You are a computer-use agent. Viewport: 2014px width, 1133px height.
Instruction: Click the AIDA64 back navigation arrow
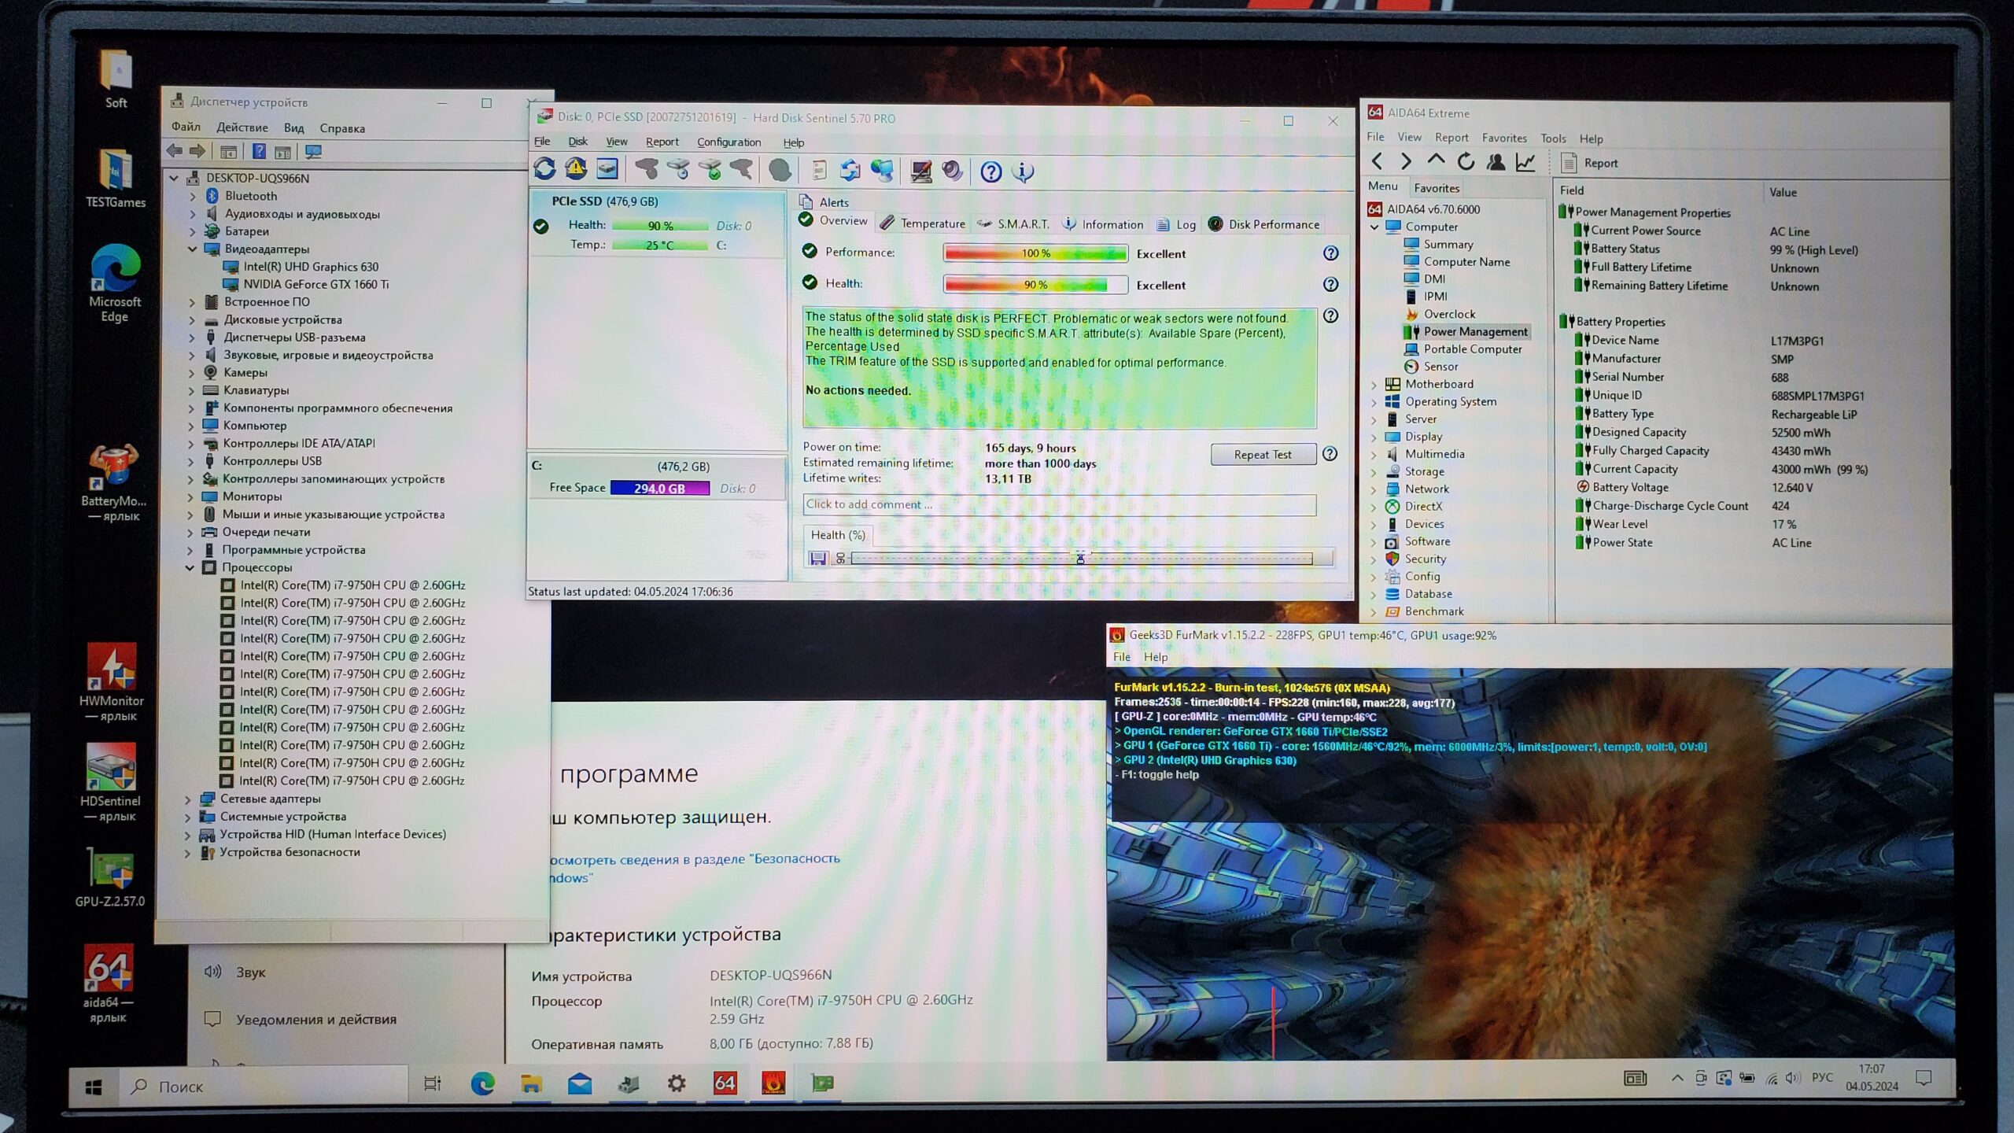(1377, 162)
